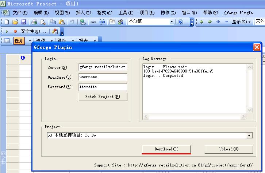Outdent task with left green arrow
Viewport: 265px width, 173px height.
(x=201, y=22)
